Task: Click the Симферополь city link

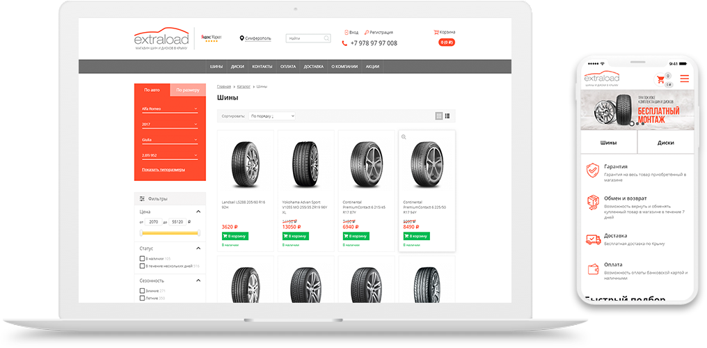Action: coord(258,38)
